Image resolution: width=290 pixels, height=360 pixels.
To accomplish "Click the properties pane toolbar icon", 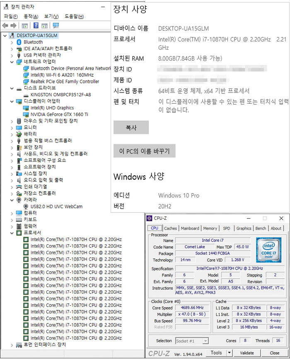I will [44, 25].
